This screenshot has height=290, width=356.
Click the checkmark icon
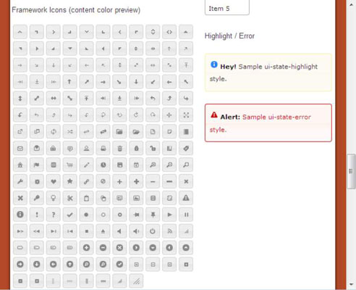70,215
